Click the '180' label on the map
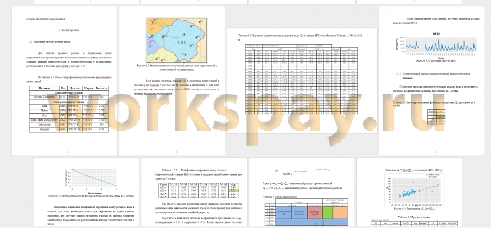The image size is (491, 228). (182, 43)
